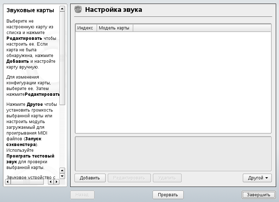Sort by the Индекс column header
The height and width of the screenshot is (202, 279).
point(86,28)
